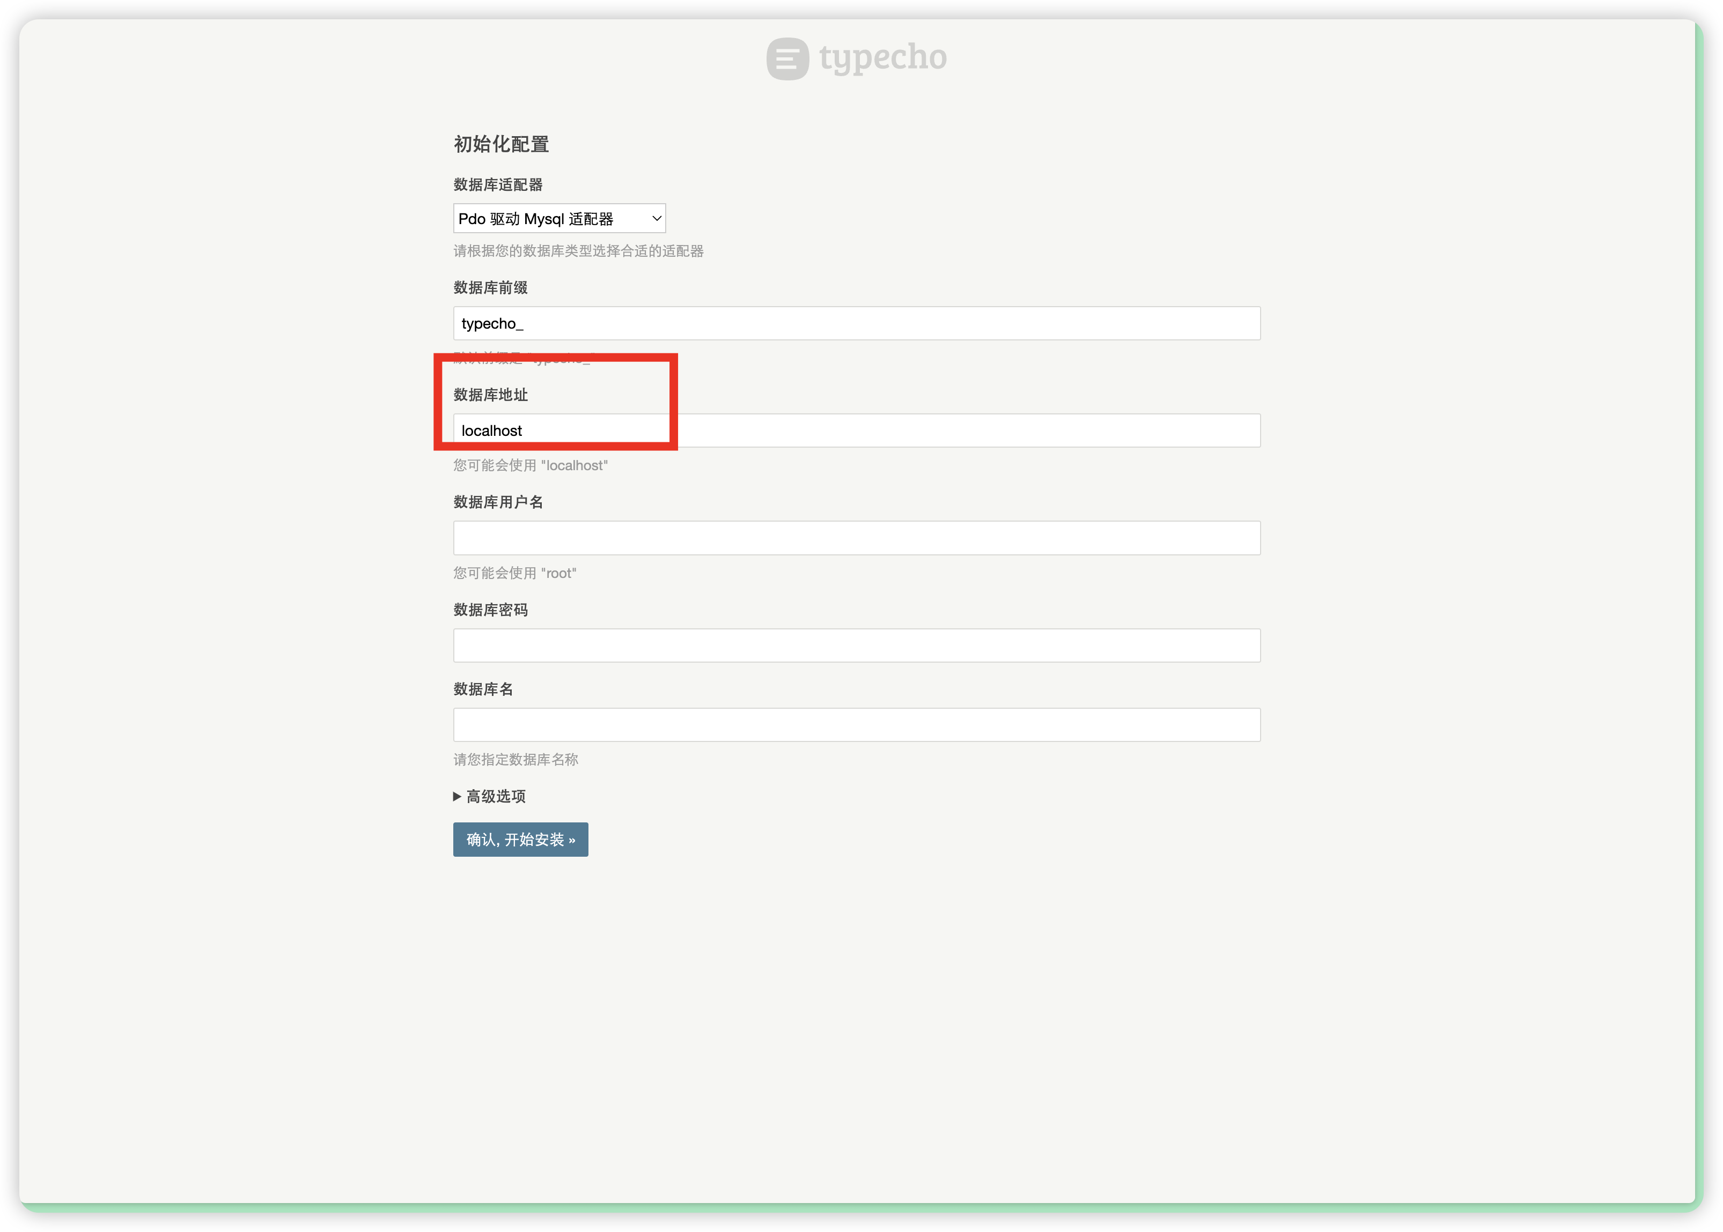1723x1232 pixels.
Task: Click the typecho wordmark text
Action: [883, 58]
